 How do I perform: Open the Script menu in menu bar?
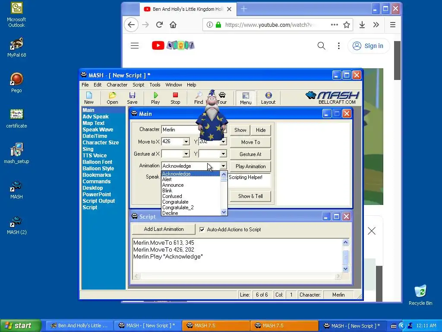pos(138,85)
